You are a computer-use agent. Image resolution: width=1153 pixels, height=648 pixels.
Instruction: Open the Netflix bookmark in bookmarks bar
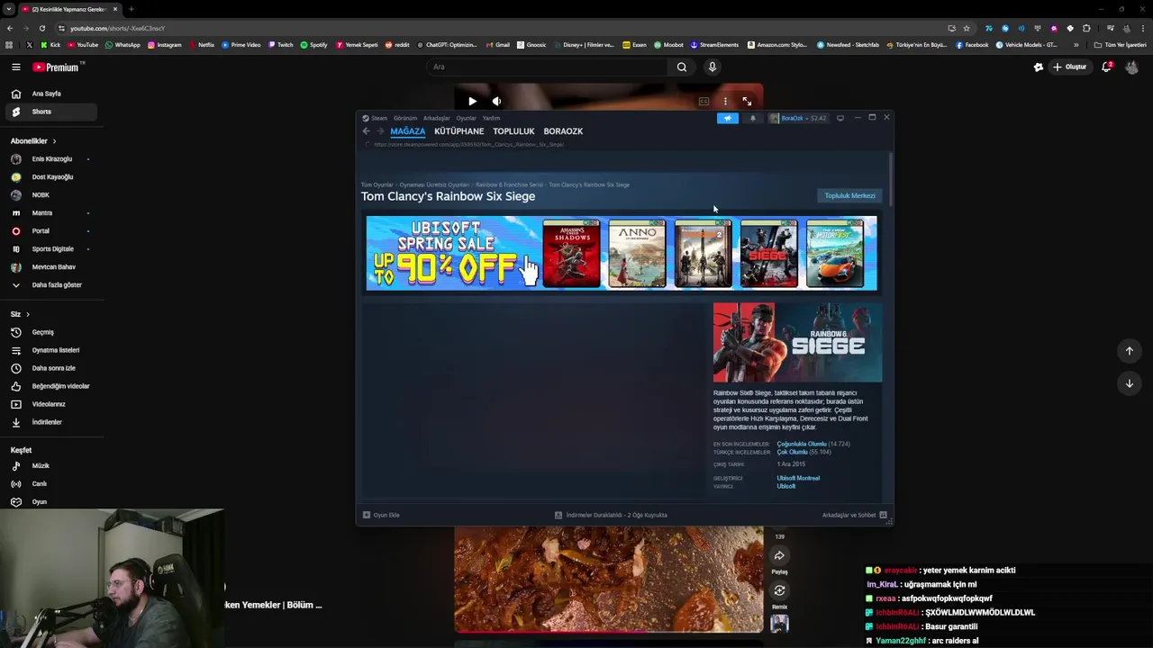[x=201, y=45]
